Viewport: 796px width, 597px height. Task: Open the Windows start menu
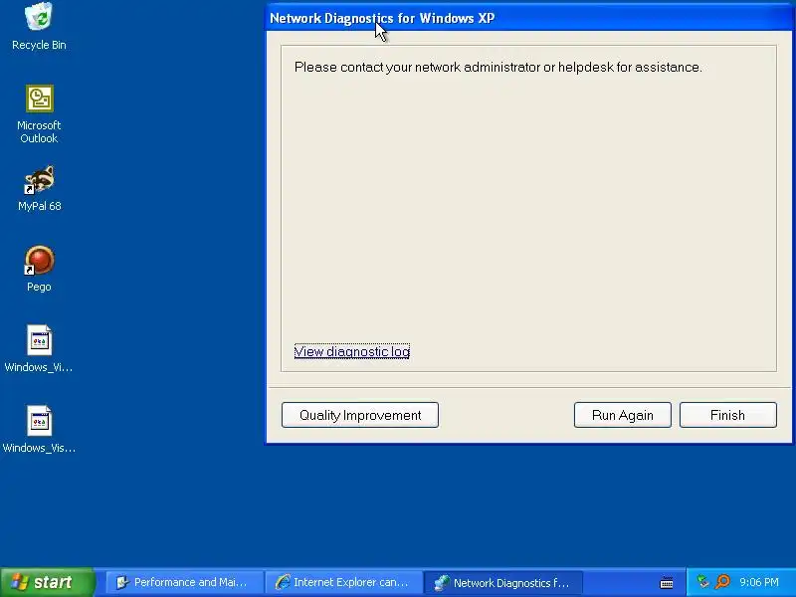[x=47, y=582]
